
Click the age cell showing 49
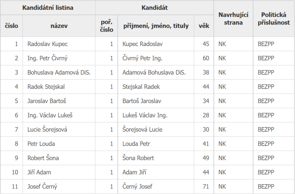click(x=206, y=158)
